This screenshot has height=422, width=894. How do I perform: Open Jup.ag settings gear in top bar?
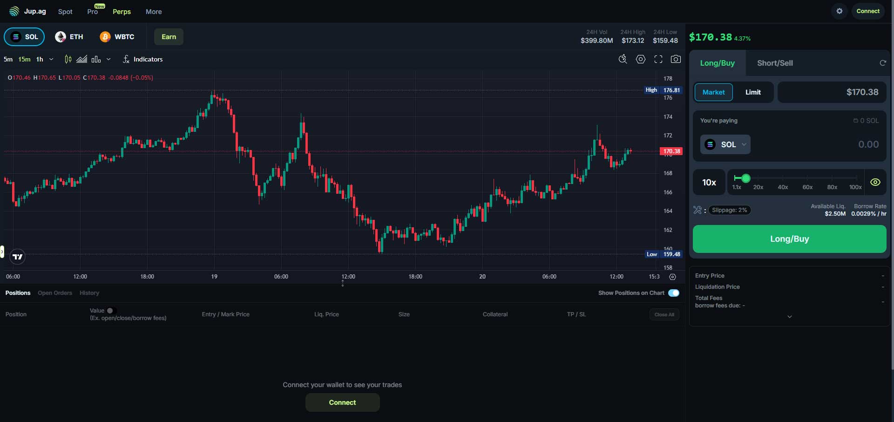pos(839,11)
